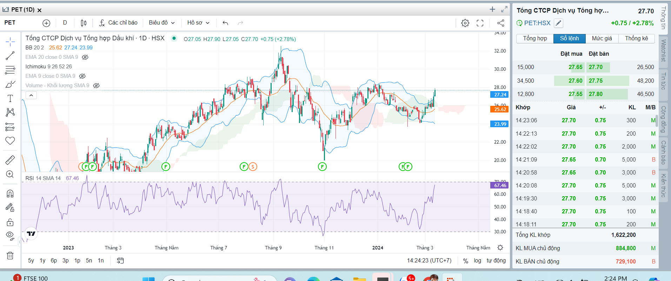671x281 pixels.
Task: Toggle log scale
Action: [x=478, y=261]
